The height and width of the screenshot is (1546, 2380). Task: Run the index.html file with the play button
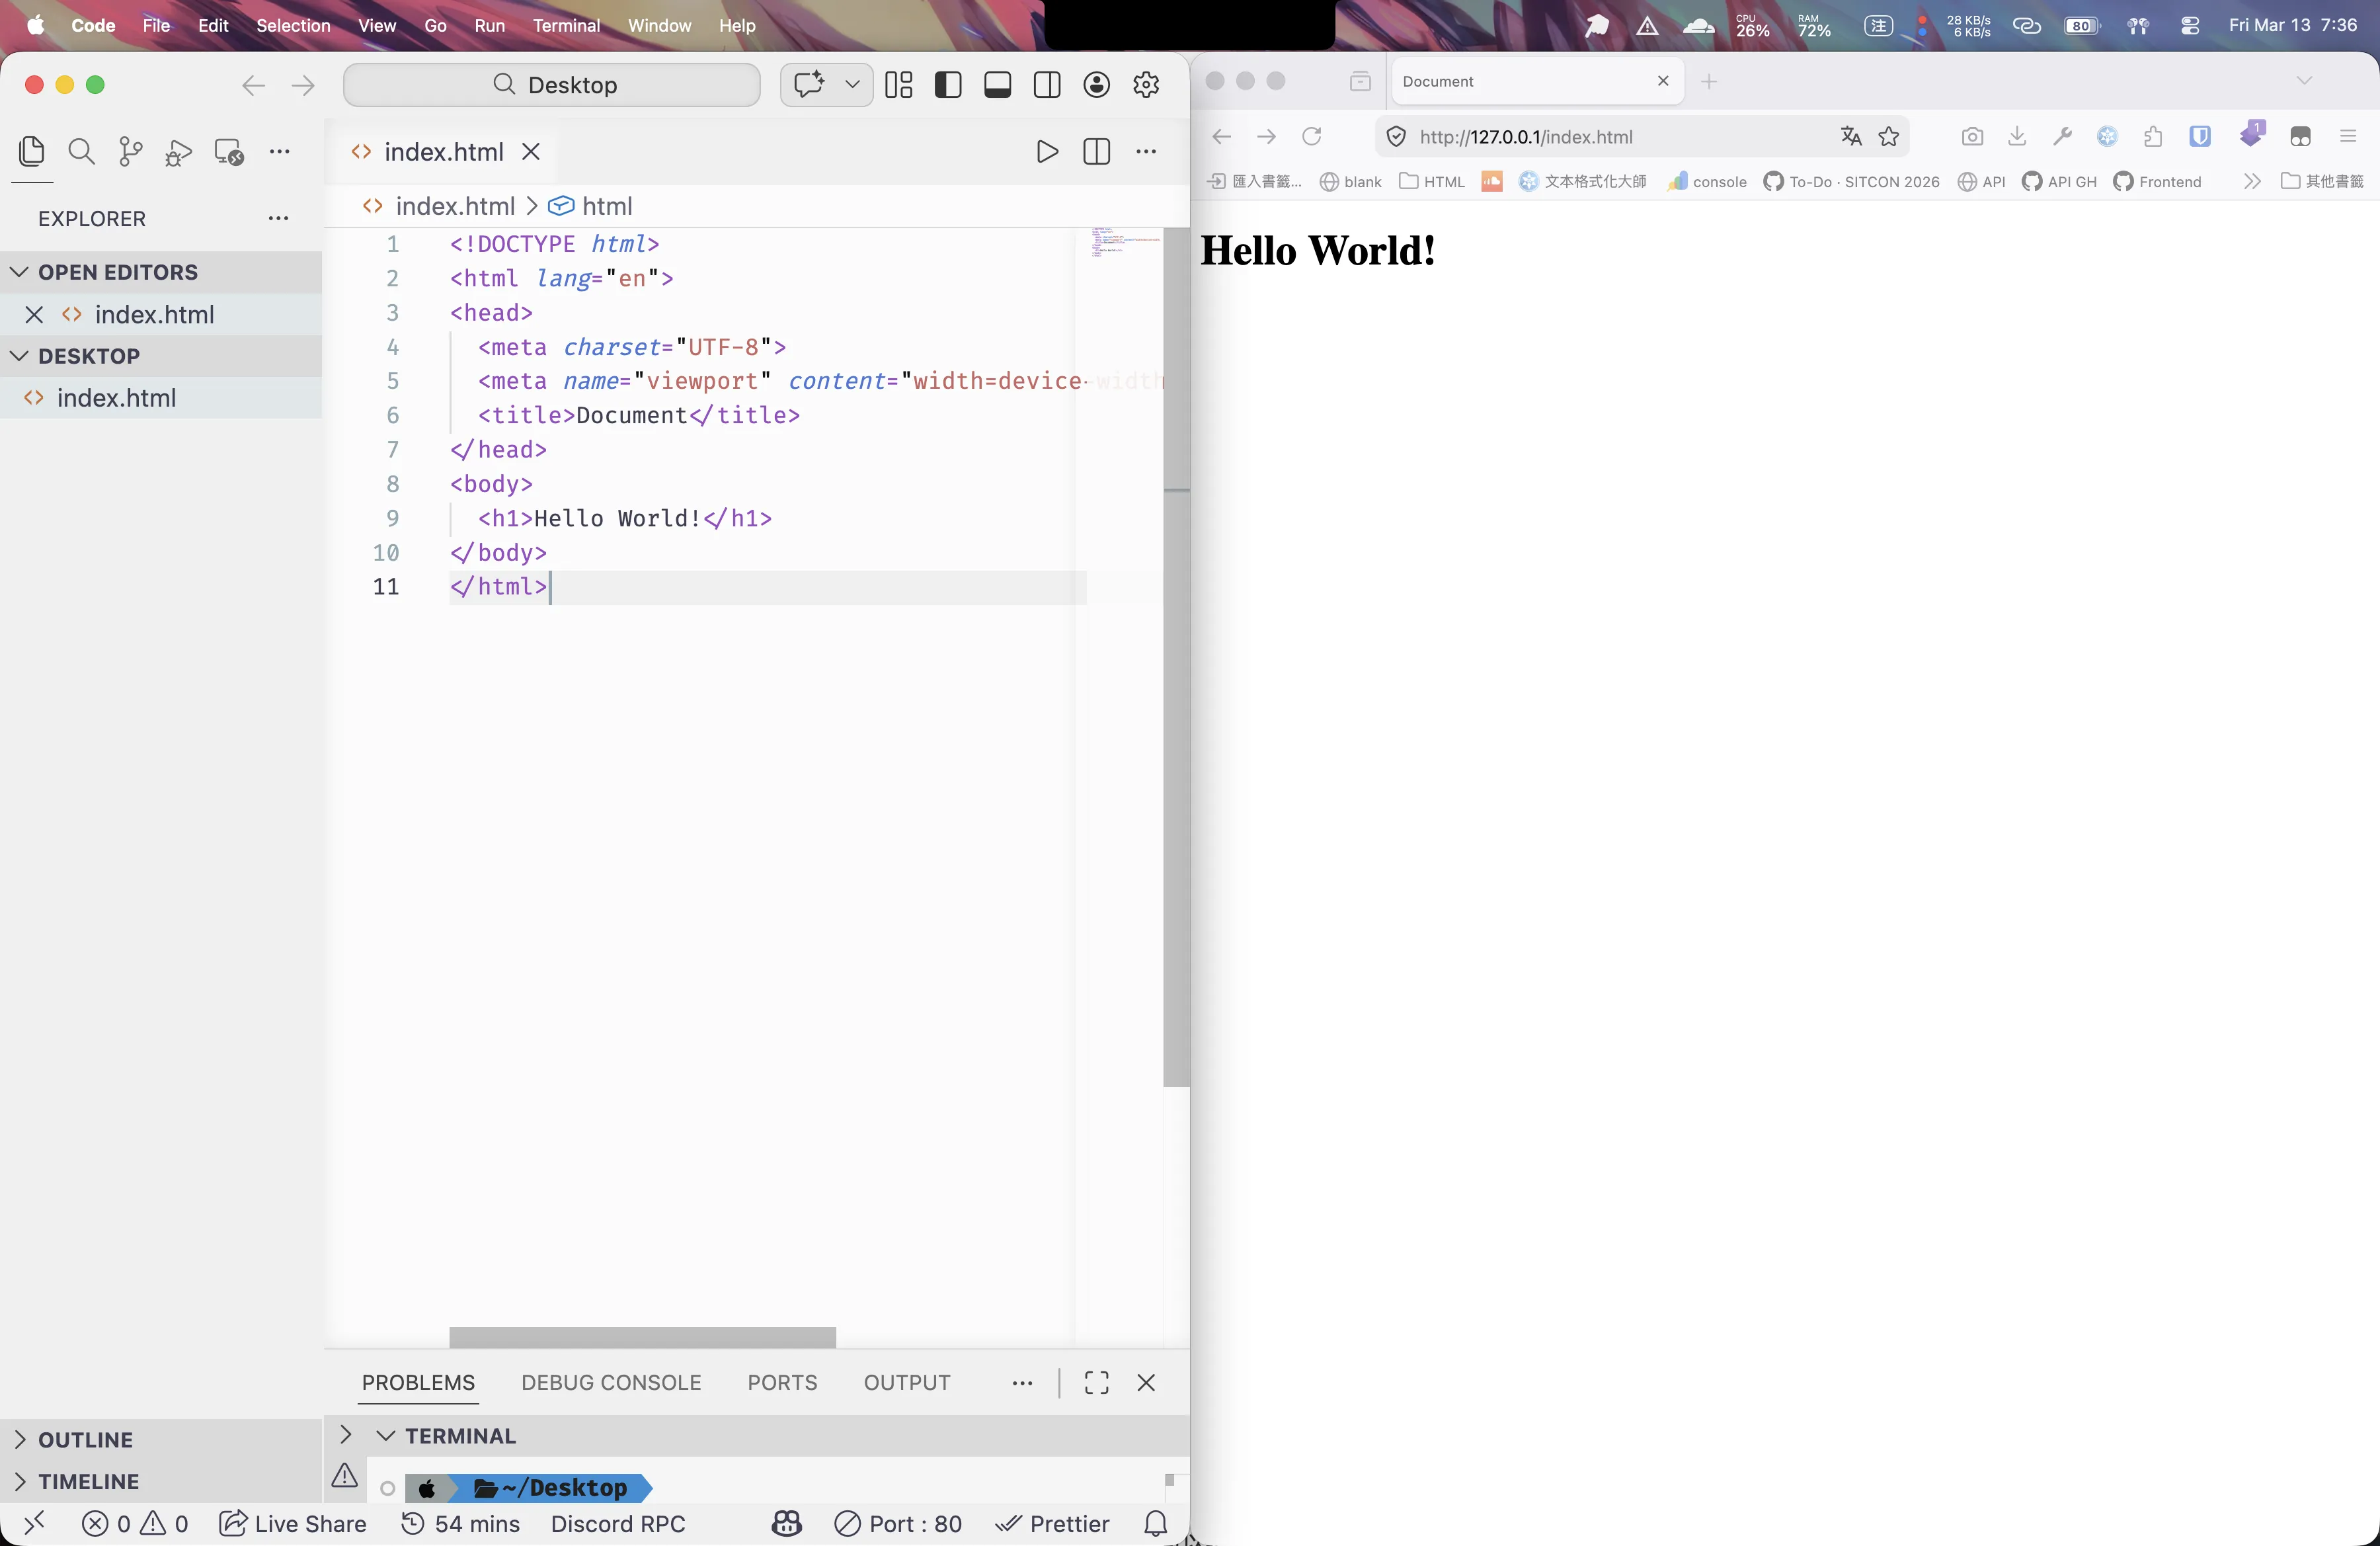click(x=1046, y=152)
